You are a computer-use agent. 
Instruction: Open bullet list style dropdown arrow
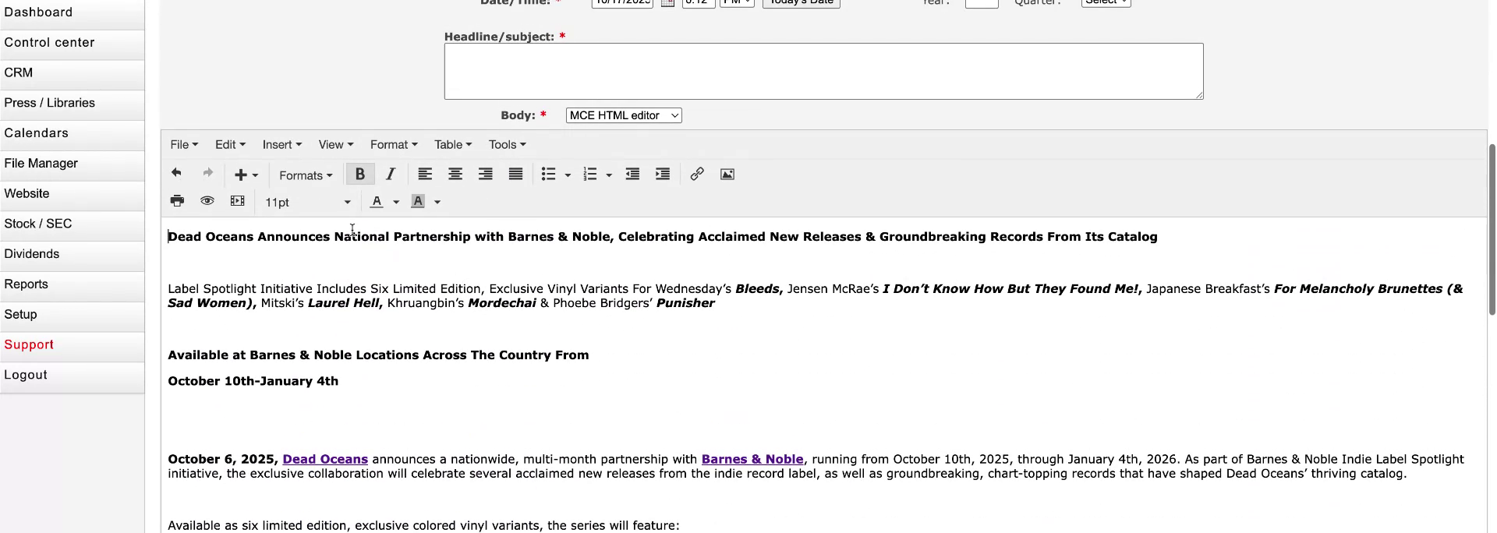pyautogui.click(x=568, y=175)
